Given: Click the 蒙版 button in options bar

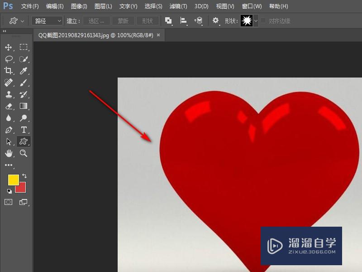Looking at the screenshot, I should (x=123, y=20).
